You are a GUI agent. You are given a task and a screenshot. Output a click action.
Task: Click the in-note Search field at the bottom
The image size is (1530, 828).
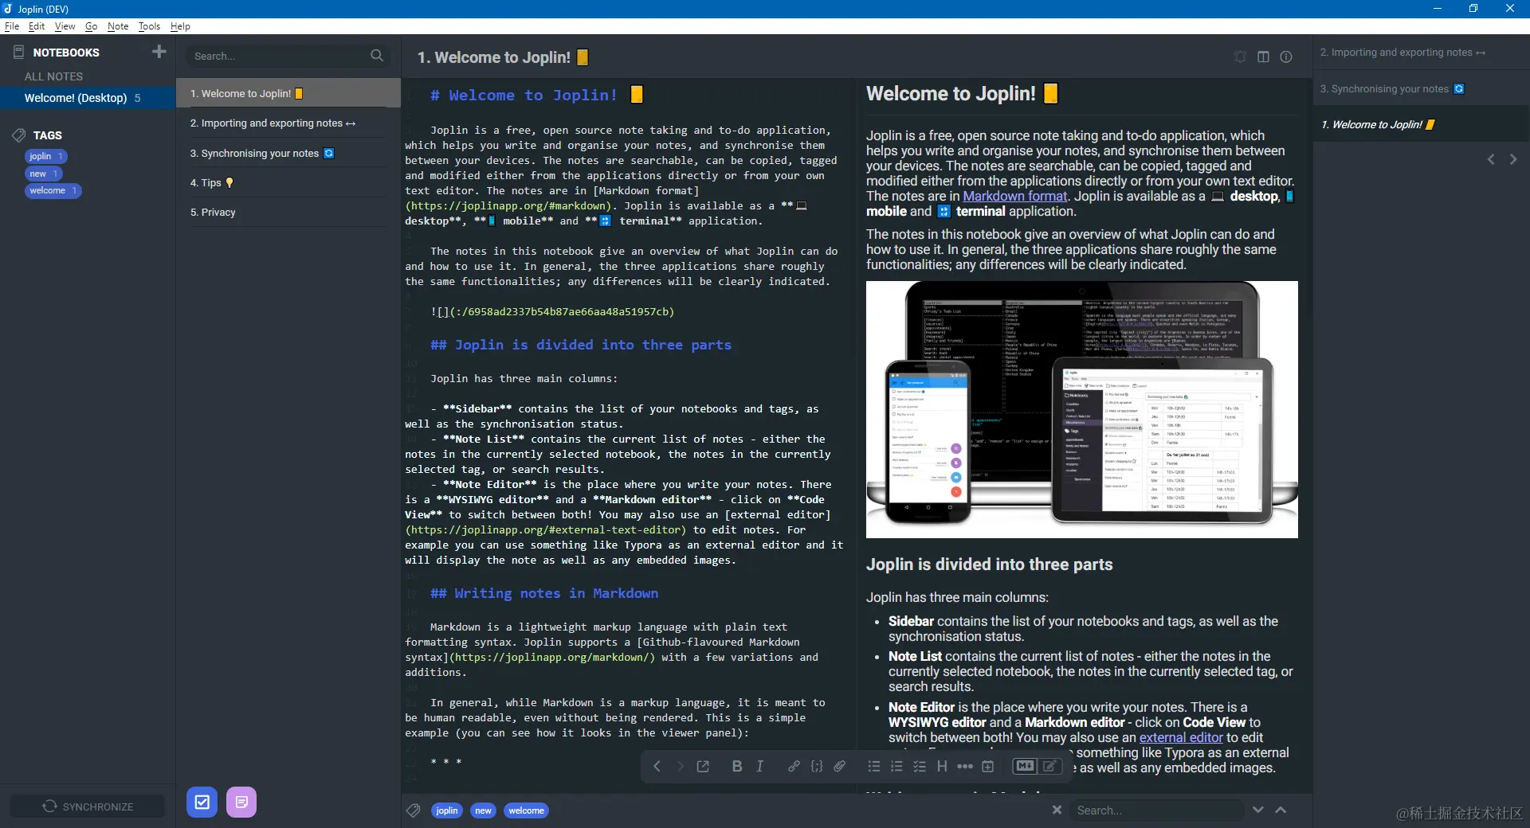1156,810
